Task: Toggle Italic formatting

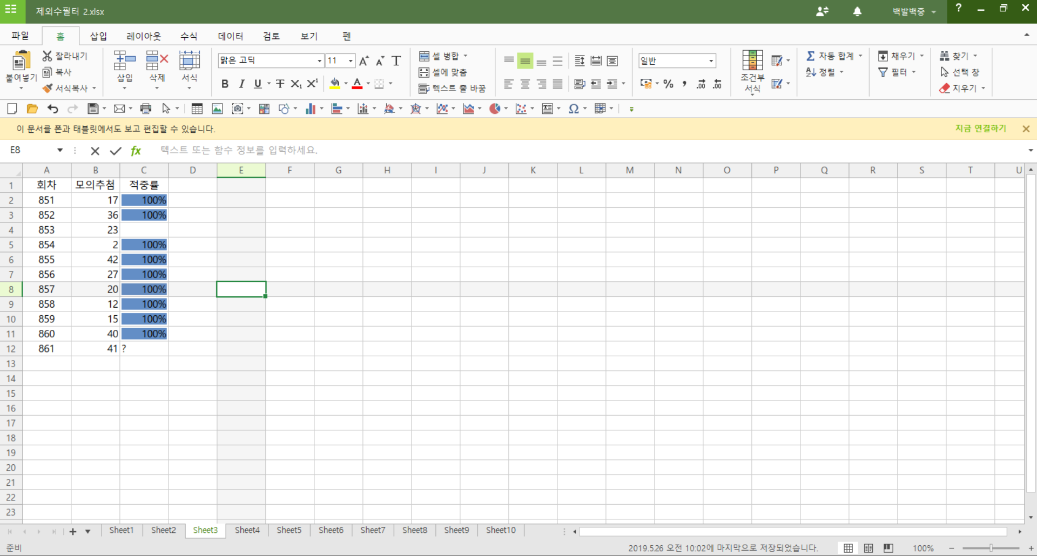Action: tap(241, 84)
